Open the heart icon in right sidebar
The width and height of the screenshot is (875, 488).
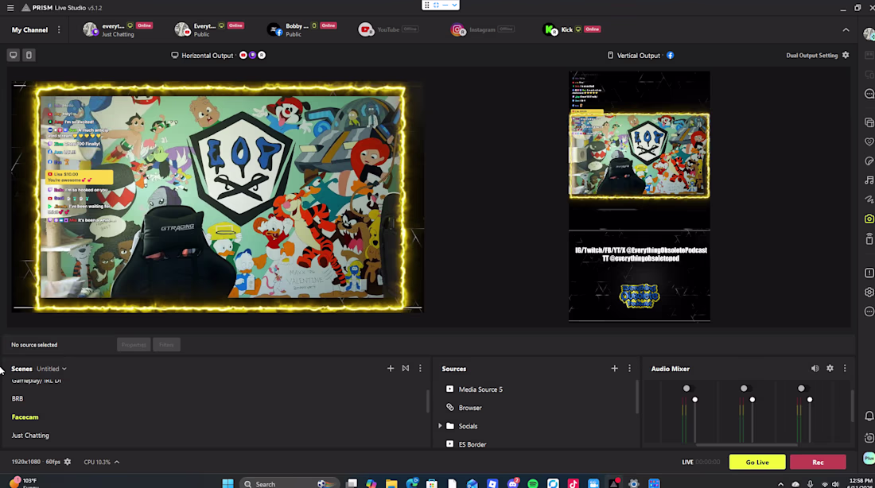pyautogui.click(x=869, y=141)
